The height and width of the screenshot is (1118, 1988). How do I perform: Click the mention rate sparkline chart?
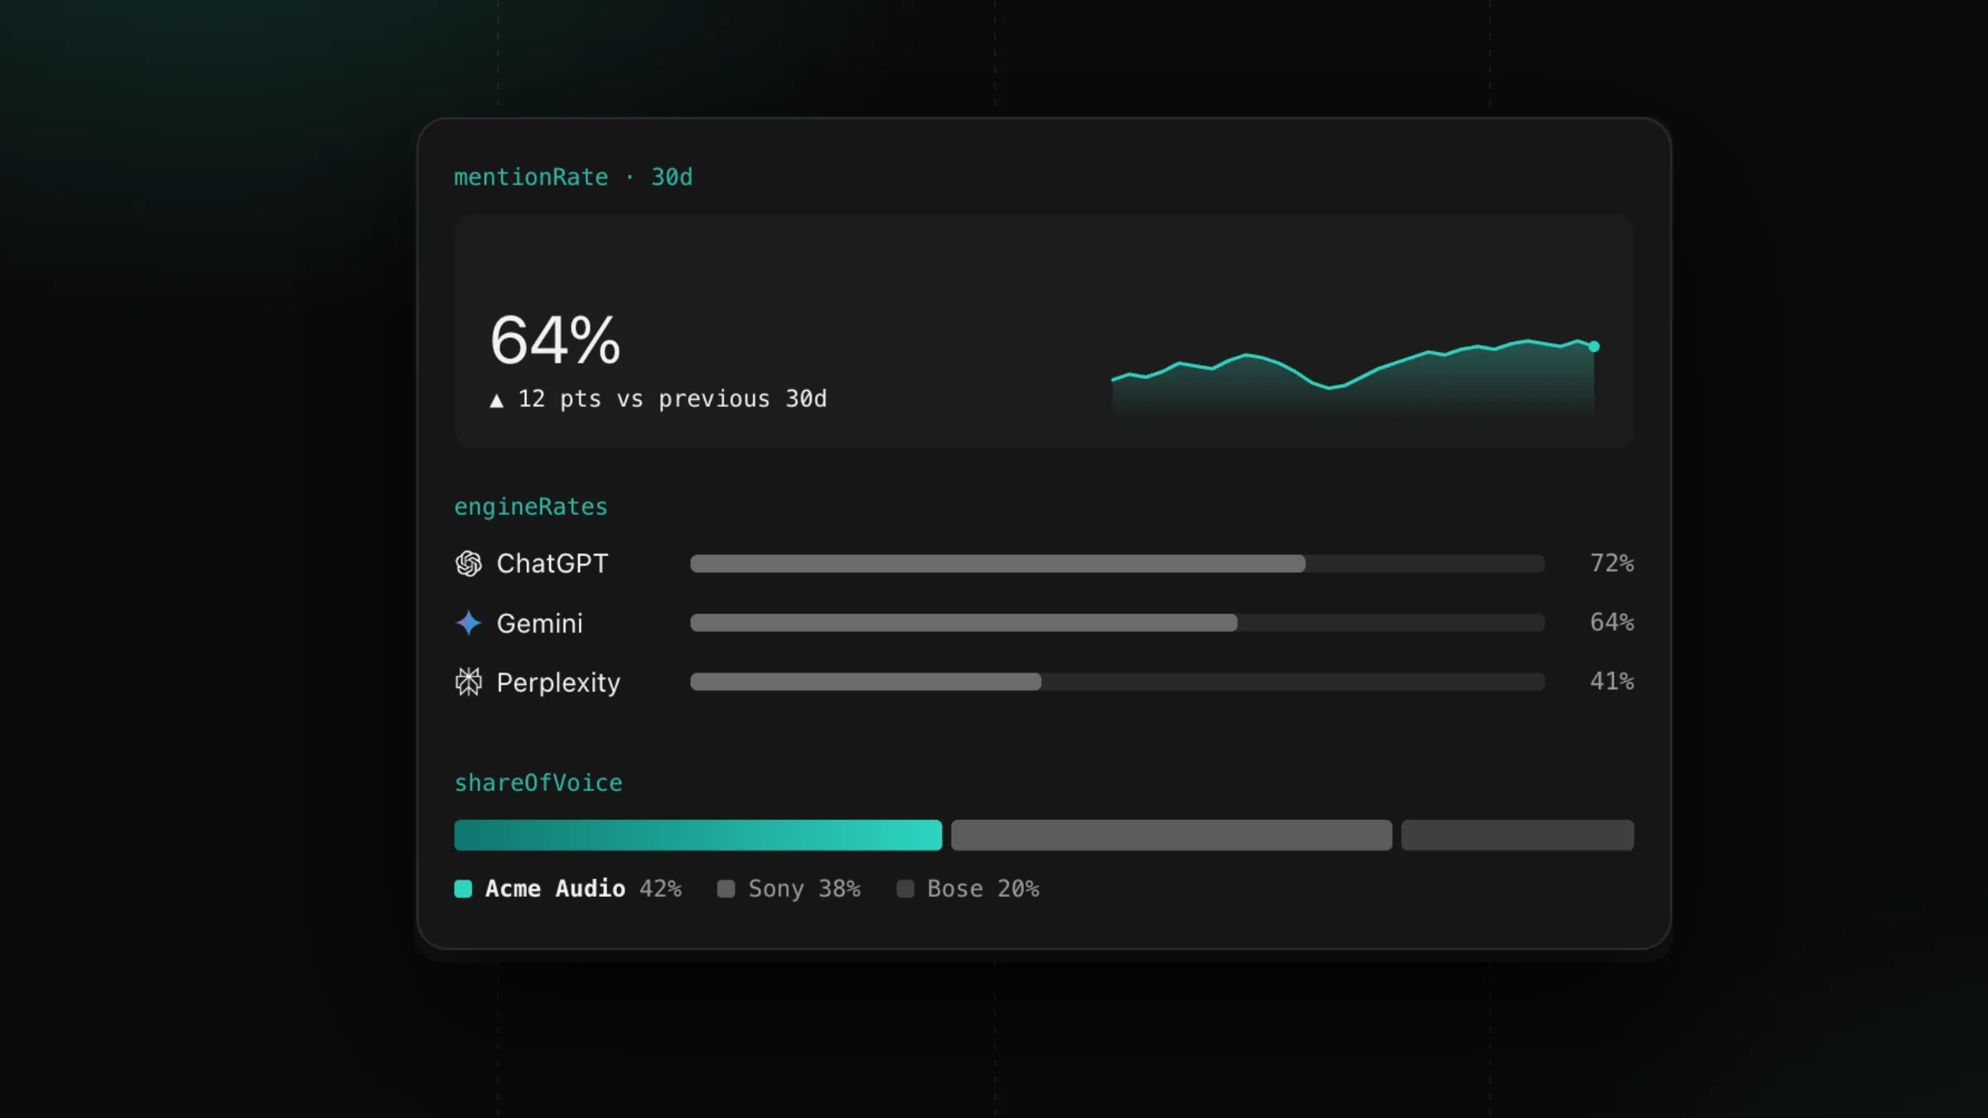click(x=1355, y=376)
